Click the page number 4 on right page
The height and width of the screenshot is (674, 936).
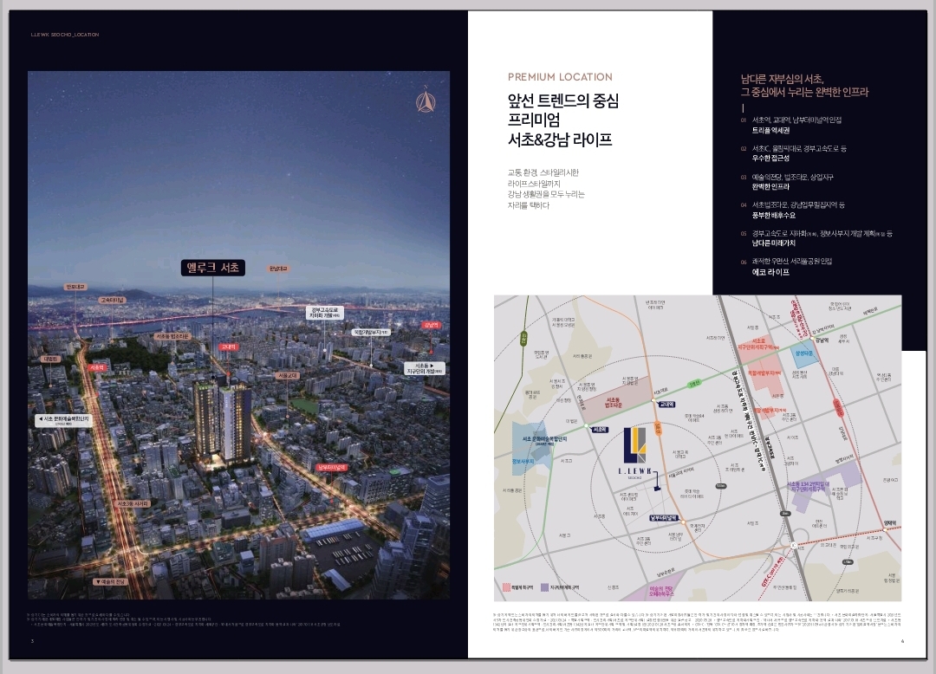click(902, 641)
